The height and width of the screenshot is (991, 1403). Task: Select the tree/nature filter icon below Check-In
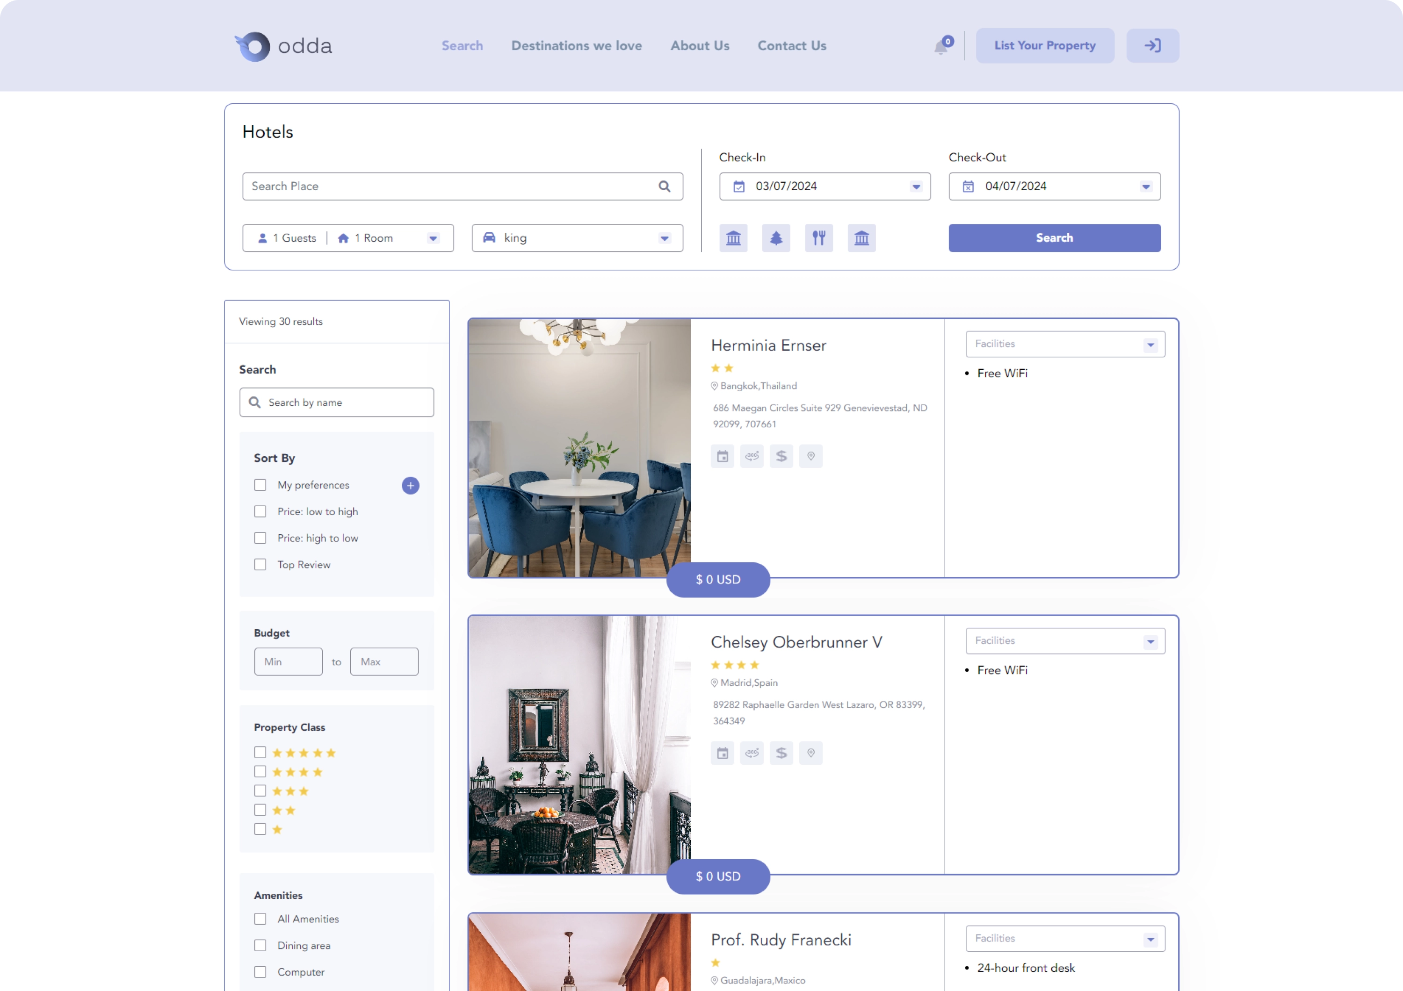coord(776,238)
